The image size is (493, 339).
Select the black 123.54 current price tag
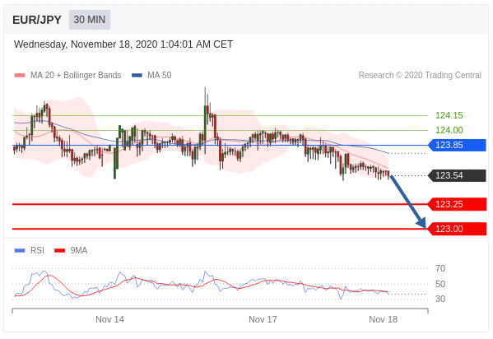[458, 175]
